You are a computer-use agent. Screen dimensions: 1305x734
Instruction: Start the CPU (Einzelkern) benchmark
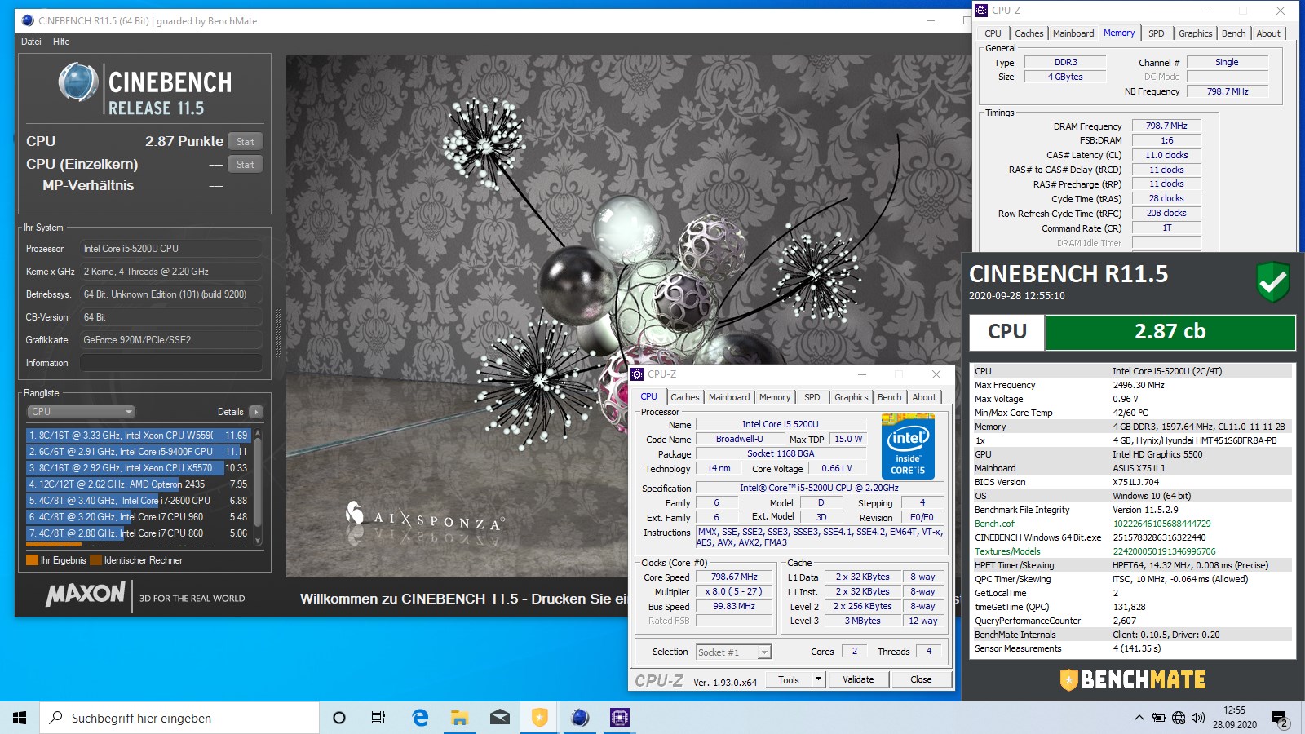tap(245, 164)
